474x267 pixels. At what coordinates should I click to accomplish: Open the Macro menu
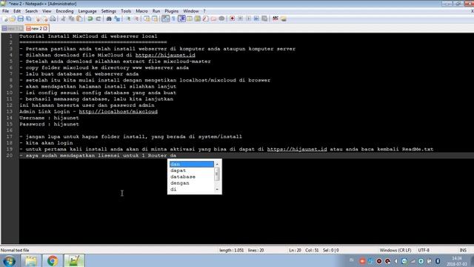pyautogui.click(x=141, y=11)
